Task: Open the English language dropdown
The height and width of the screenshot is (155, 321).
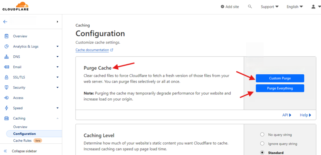Action: tap(294, 7)
